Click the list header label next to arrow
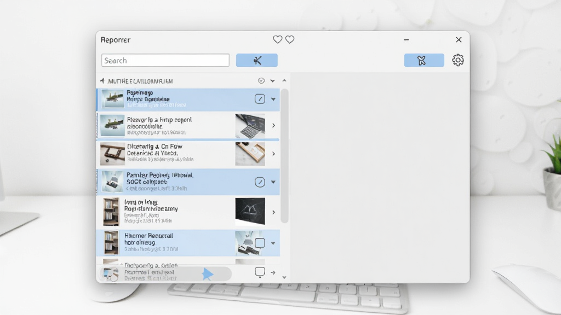The image size is (561, 315). coord(140,81)
